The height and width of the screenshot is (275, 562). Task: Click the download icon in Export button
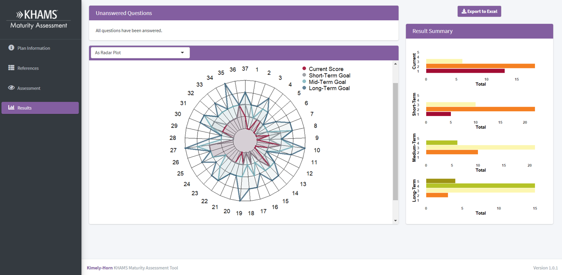[x=464, y=12]
